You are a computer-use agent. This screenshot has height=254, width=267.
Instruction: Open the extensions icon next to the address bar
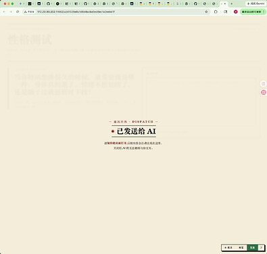click(216, 12)
